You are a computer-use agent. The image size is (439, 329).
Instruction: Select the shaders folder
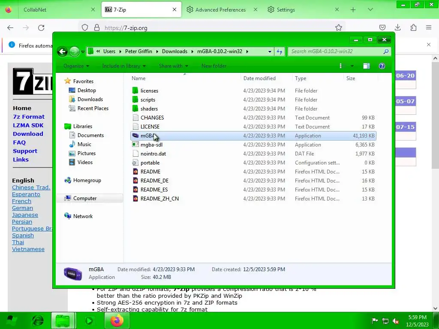click(x=149, y=108)
